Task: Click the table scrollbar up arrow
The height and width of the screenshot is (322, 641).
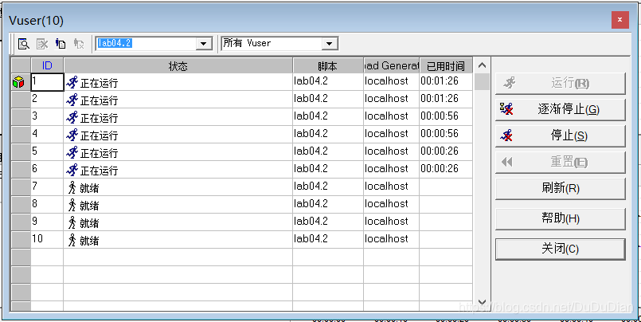Action: point(482,65)
